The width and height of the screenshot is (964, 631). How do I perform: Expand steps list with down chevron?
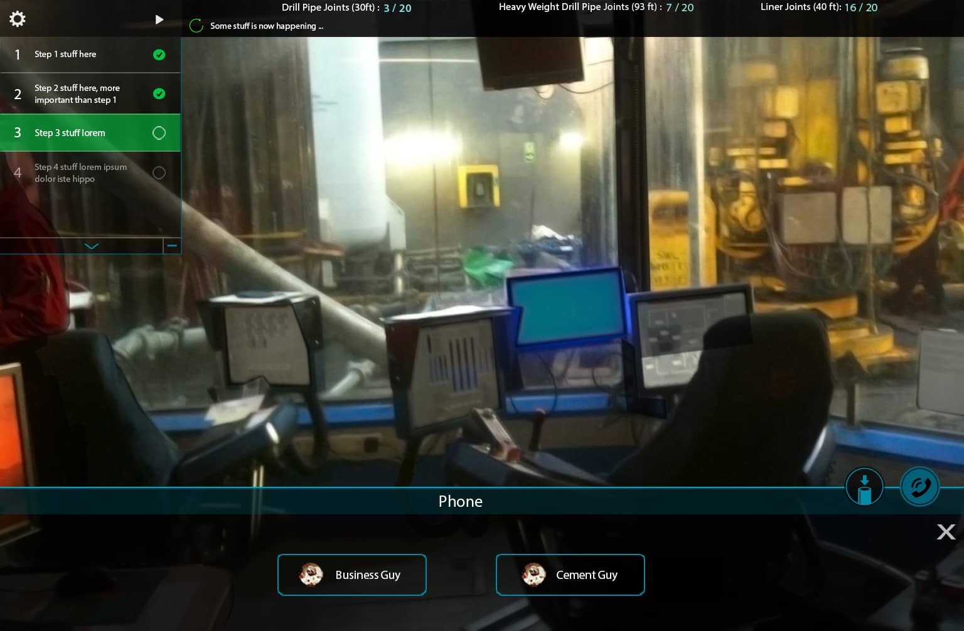pyautogui.click(x=92, y=246)
